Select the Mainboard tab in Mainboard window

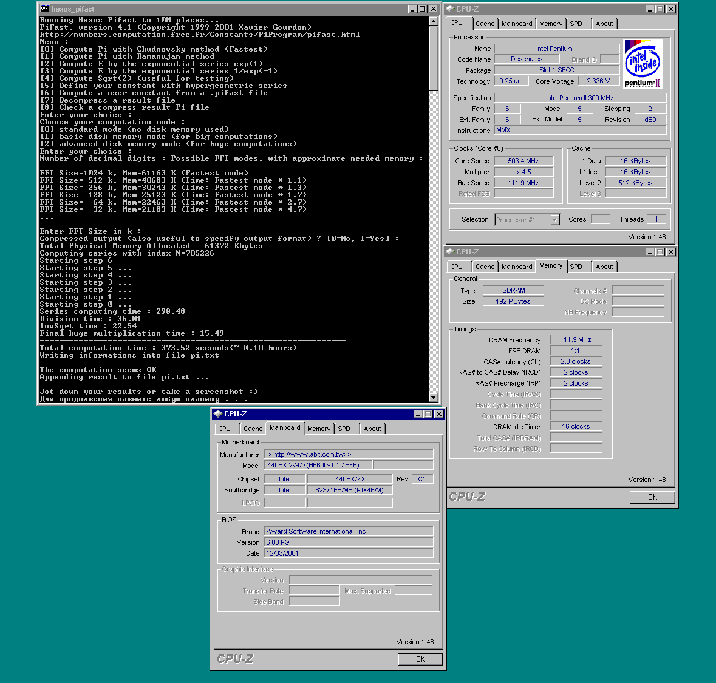point(285,428)
